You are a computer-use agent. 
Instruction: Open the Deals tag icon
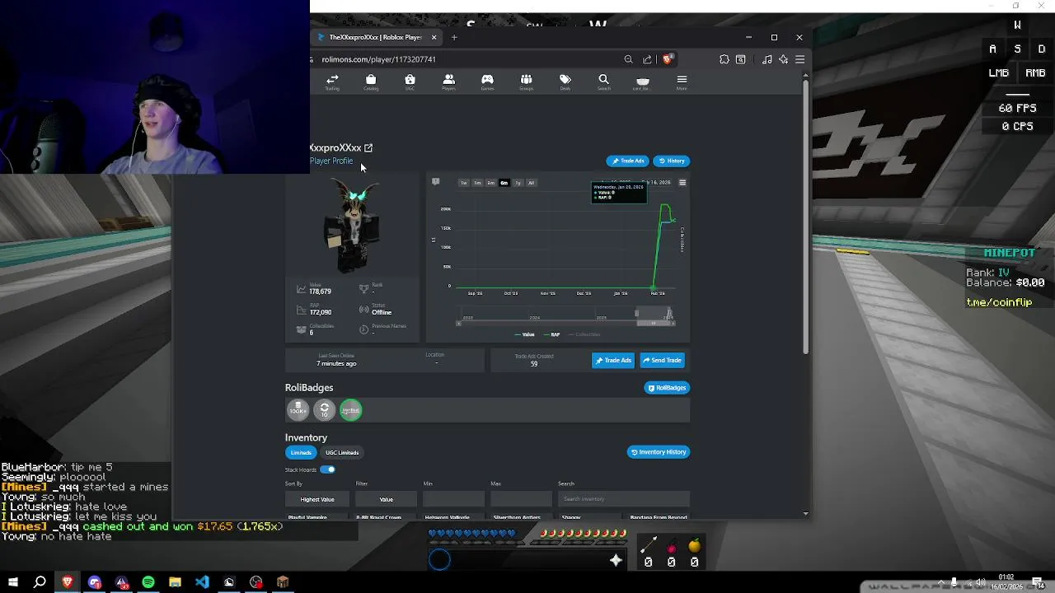coord(565,82)
